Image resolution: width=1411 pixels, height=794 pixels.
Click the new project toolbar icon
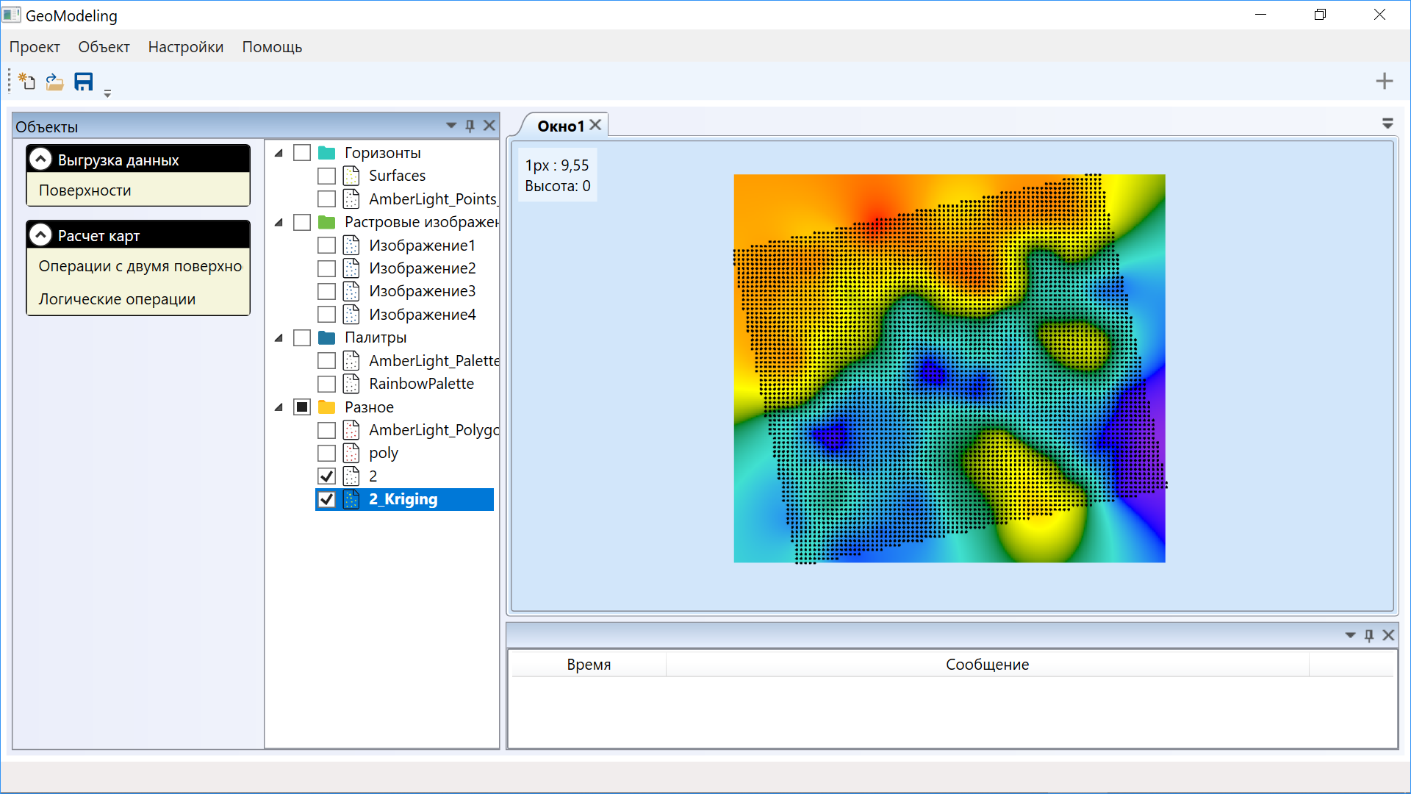(x=27, y=82)
